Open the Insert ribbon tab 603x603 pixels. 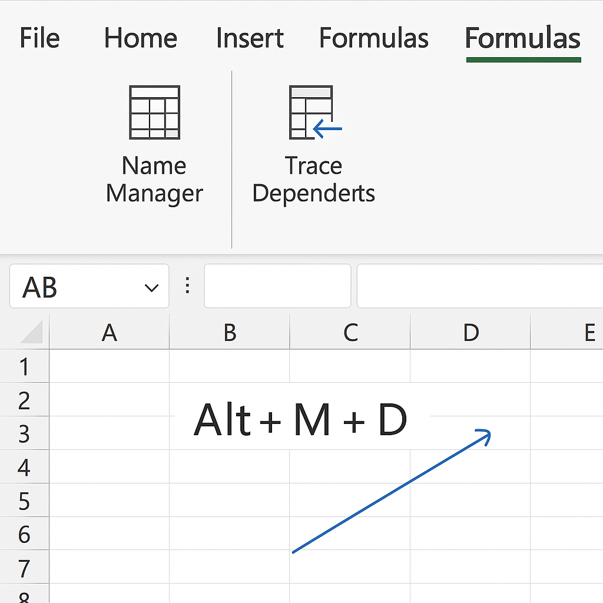(x=250, y=39)
